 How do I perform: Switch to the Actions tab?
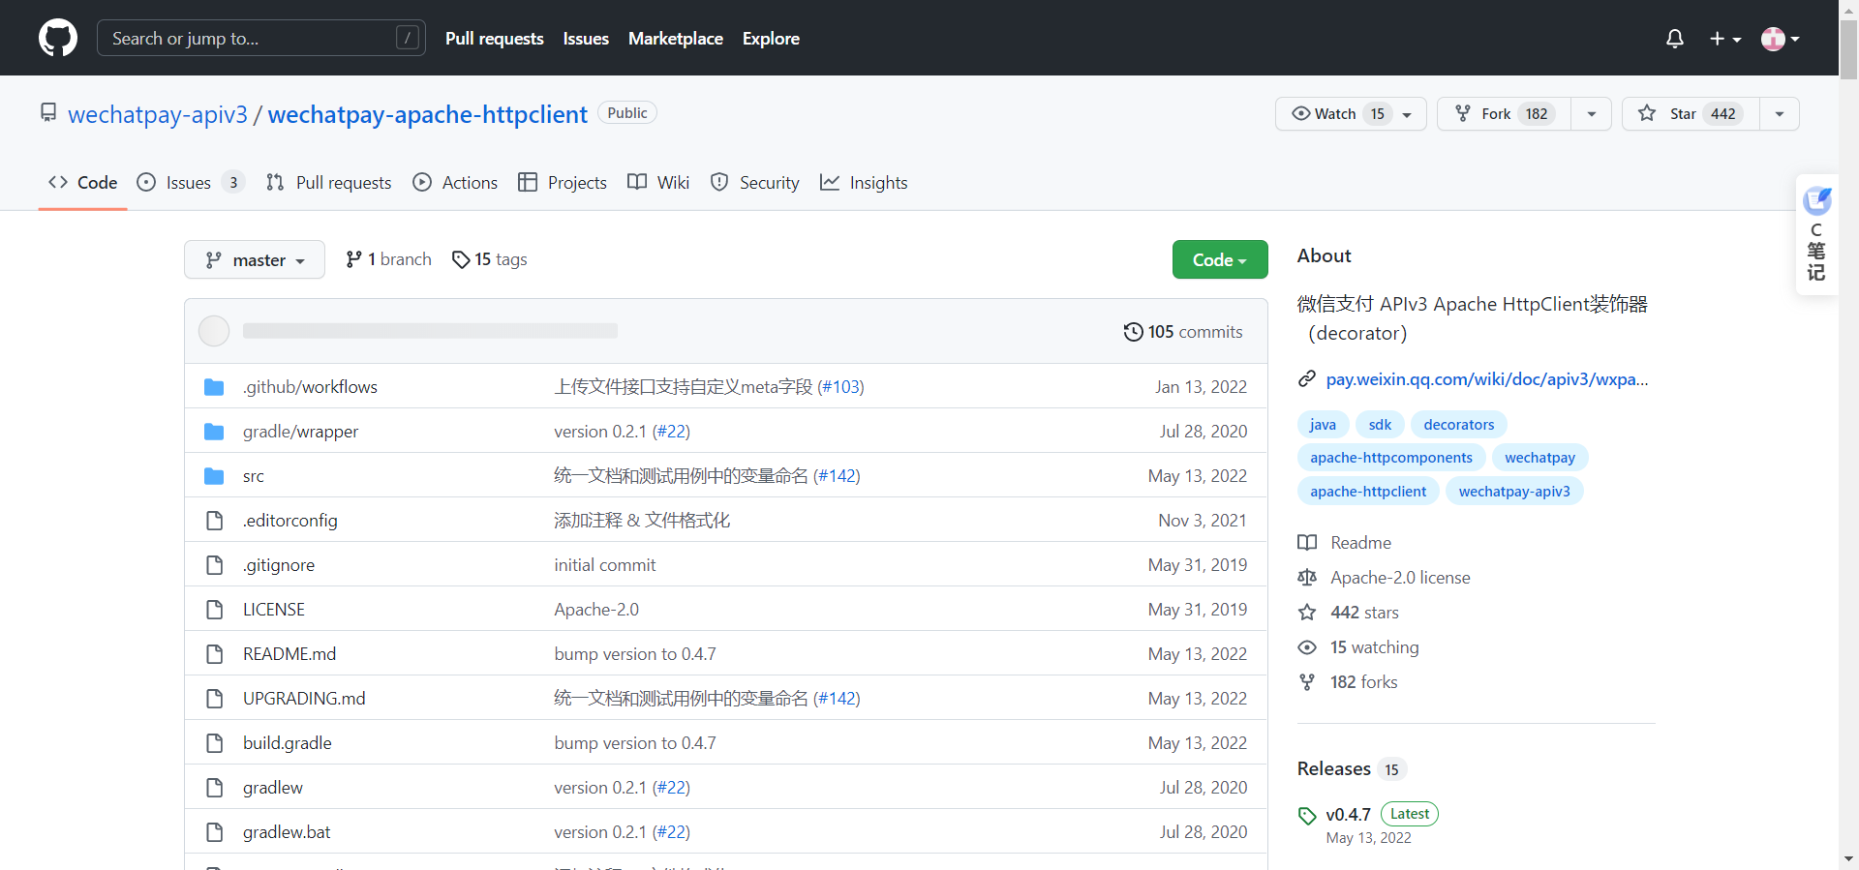point(455,183)
